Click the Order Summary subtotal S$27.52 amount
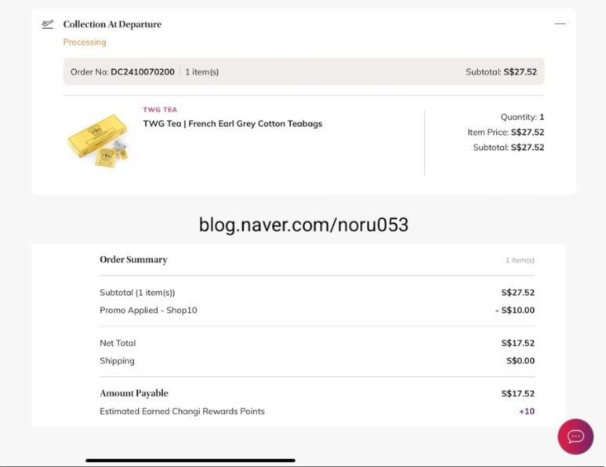 coord(518,293)
